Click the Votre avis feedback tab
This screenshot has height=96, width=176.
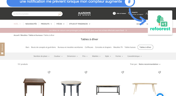(x=2, y=49)
